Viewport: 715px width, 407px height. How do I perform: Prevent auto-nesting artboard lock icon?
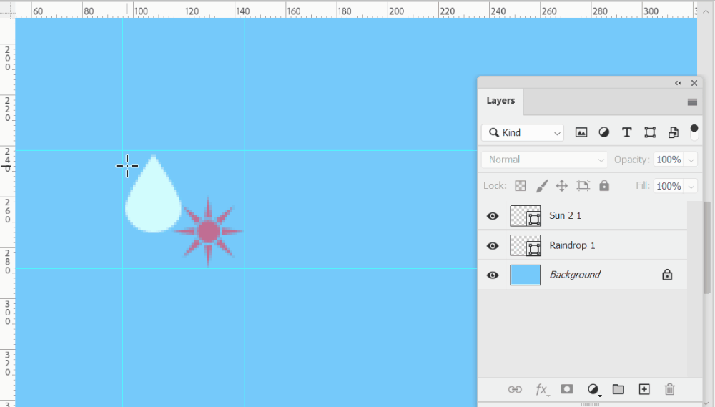pos(583,186)
